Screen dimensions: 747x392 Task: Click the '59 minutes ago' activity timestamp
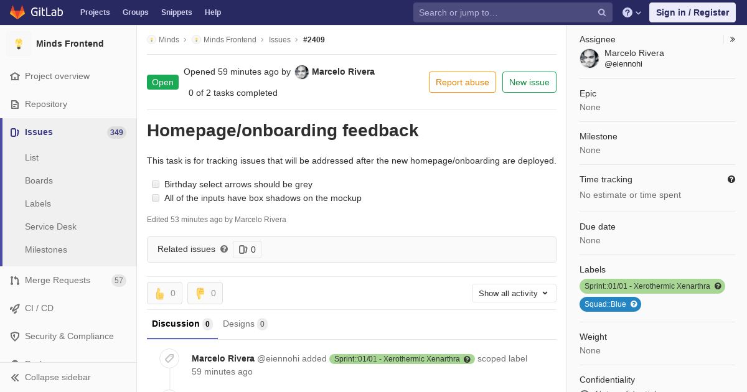click(x=222, y=371)
